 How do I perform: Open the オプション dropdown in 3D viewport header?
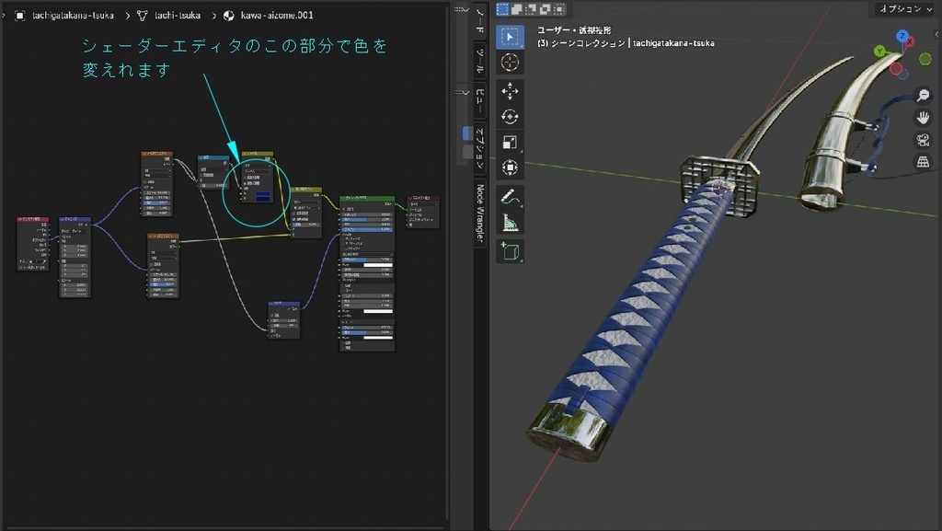click(904, 9)
